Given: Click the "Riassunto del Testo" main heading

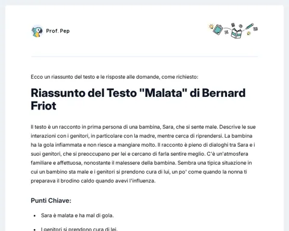Looking at the screenshot, I should pos(138,99).
